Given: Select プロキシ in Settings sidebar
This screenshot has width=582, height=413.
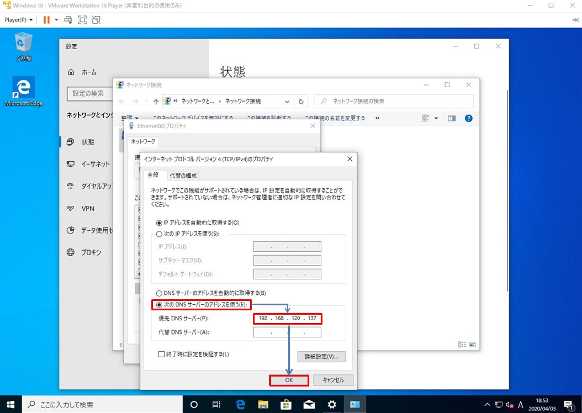Looking at the screenshot, I should tap(84, 252).
